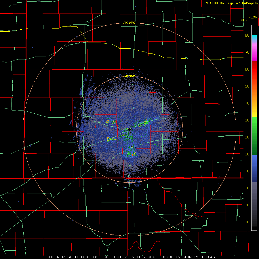Viewport: 259px width, 259px height.
Task: Click the -10 value on the dBZ scale
Action: coord(246,188)
